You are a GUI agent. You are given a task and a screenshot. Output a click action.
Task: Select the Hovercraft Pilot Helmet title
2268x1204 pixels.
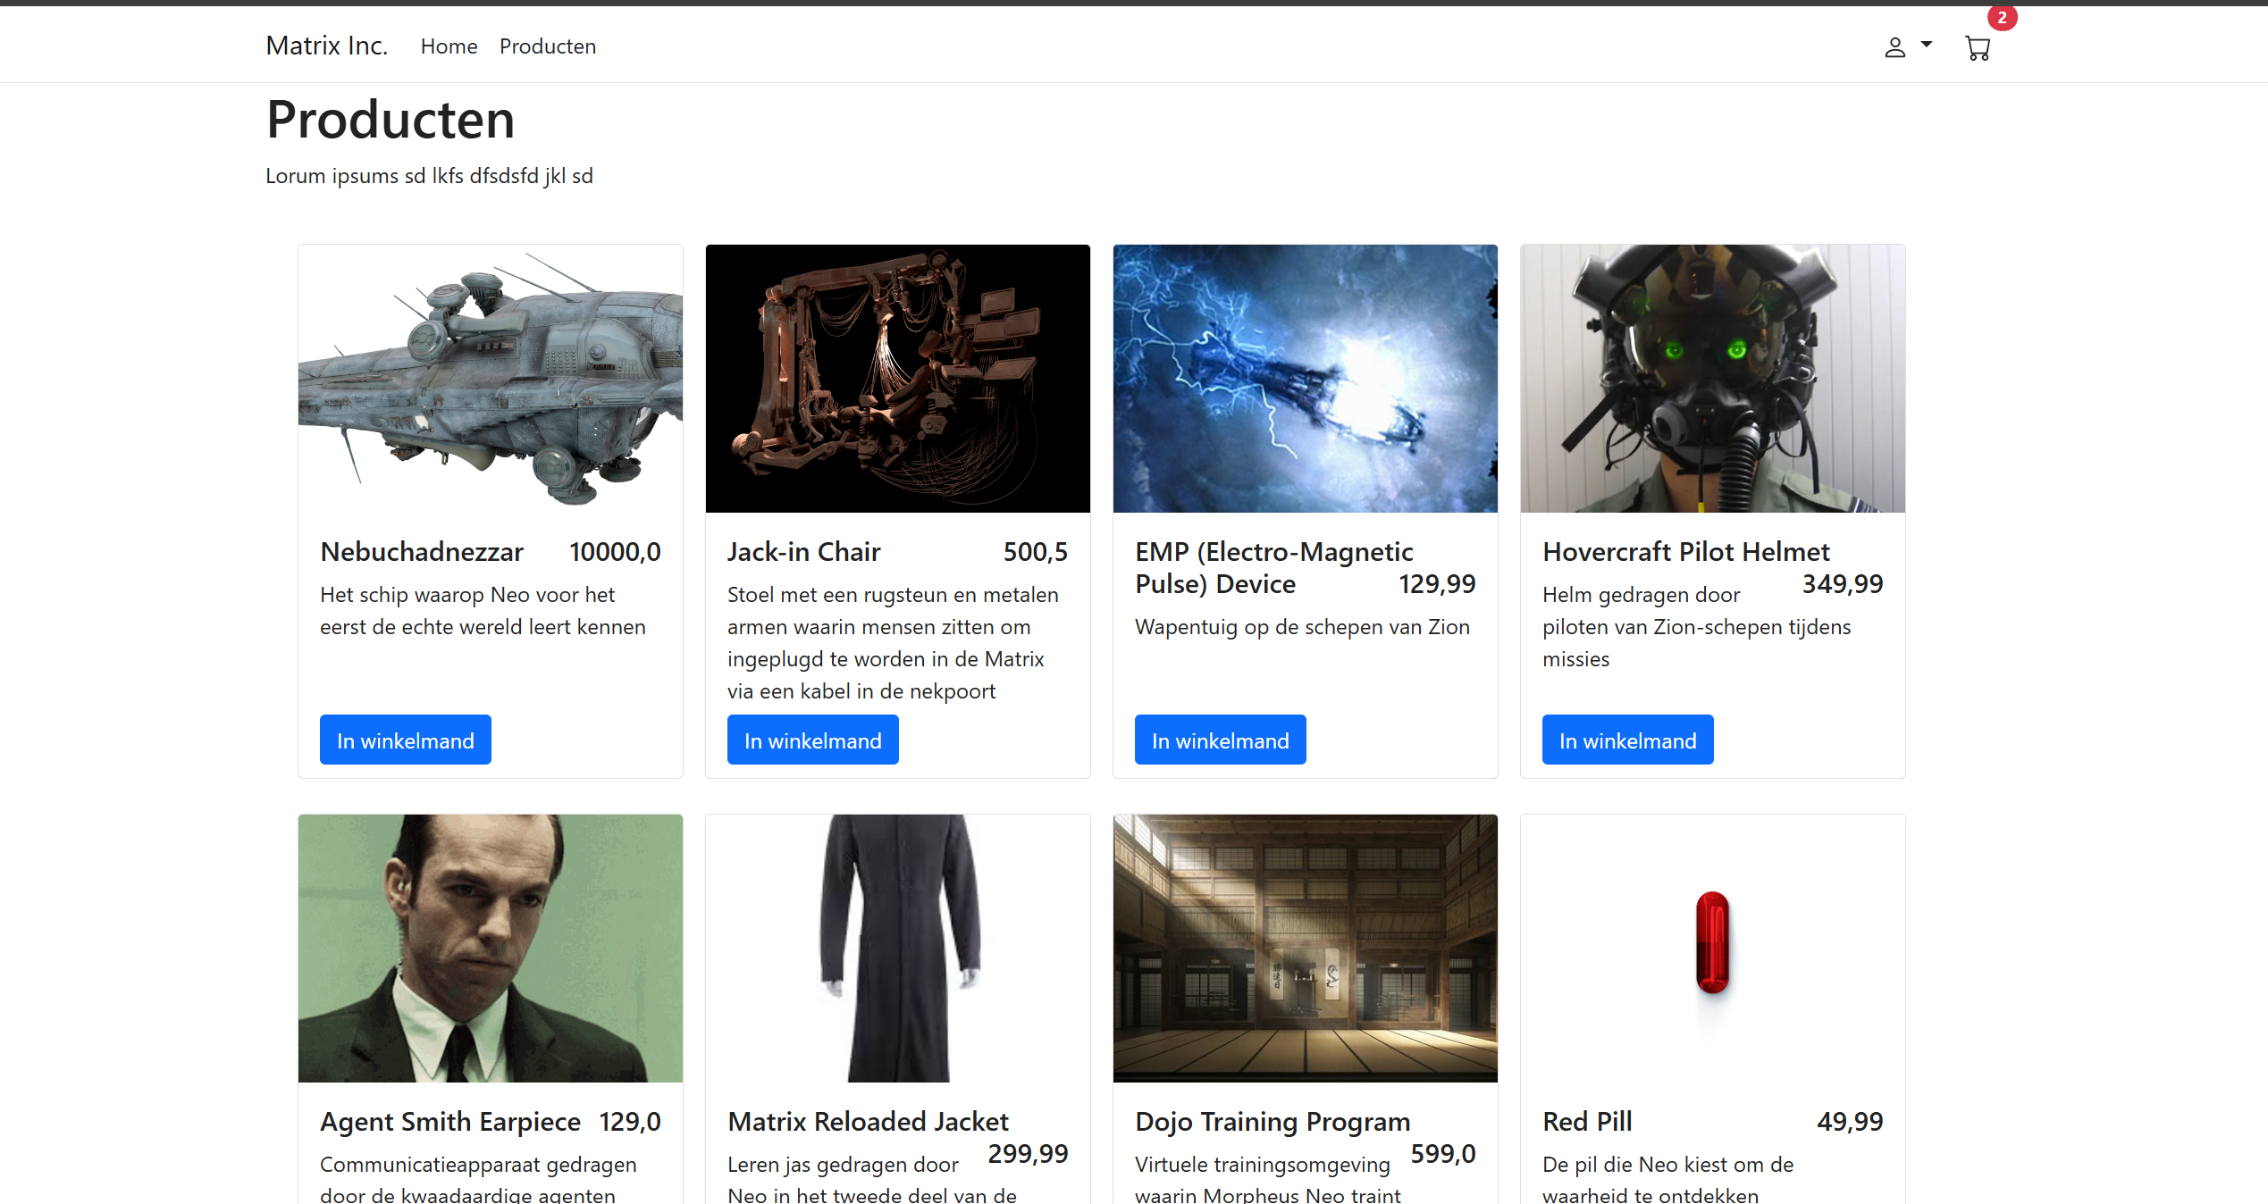coord(1686,552)
